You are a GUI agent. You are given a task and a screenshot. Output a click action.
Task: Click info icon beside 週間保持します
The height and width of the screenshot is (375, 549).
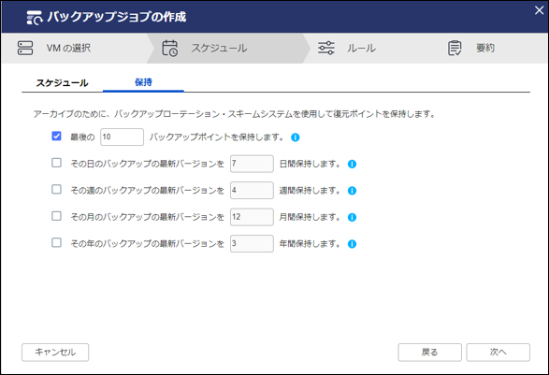coord(352,191)
